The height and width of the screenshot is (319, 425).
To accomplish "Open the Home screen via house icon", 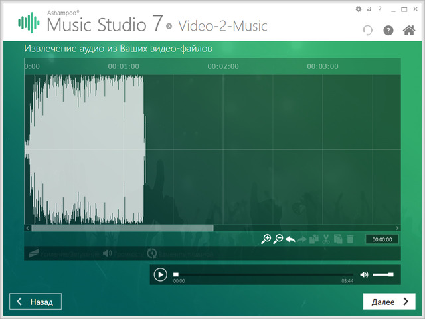I will 409,31.
